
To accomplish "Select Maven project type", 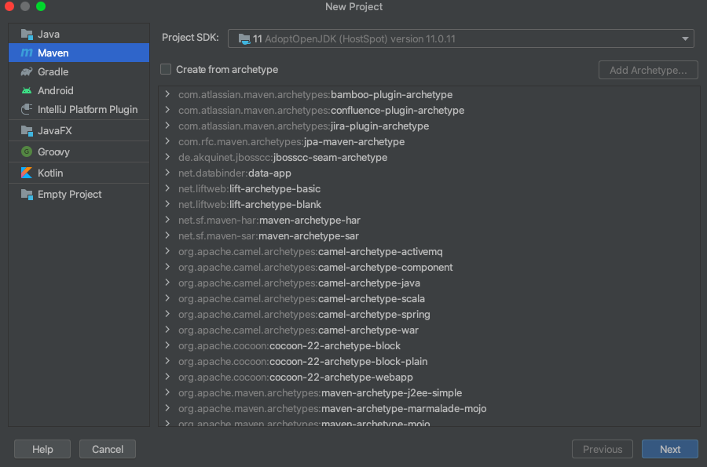I will [79, 53].
